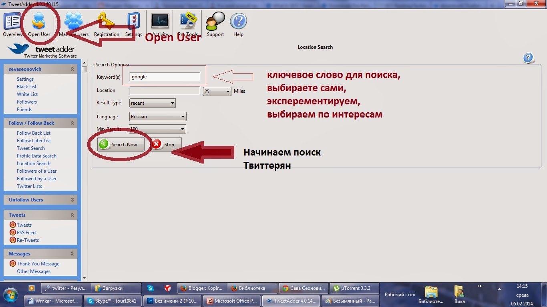Click the blue question mark help icon

tap(529, 58)
